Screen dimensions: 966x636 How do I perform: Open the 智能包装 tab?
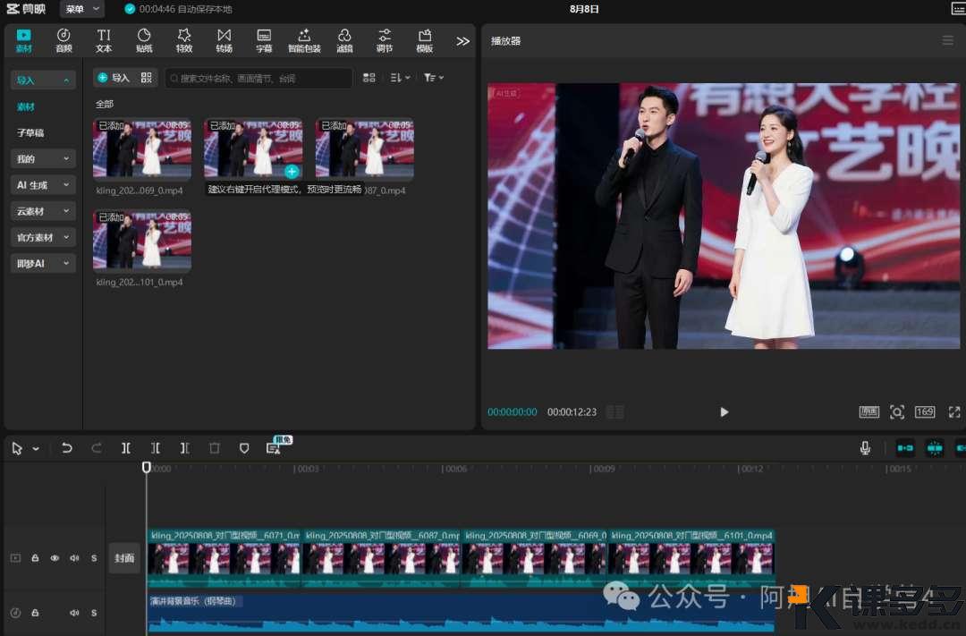click(304, 40)
